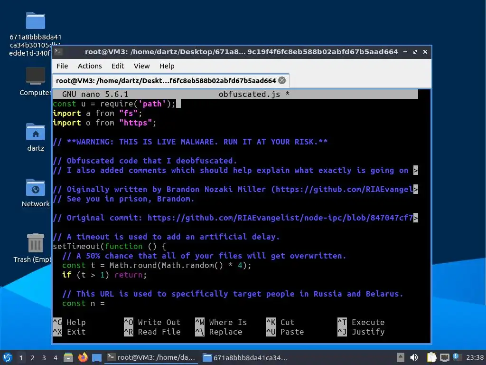Click the update notifier tray icon
Screen dimensions: 486x365
pyautogui.click(x=457, y=357)
